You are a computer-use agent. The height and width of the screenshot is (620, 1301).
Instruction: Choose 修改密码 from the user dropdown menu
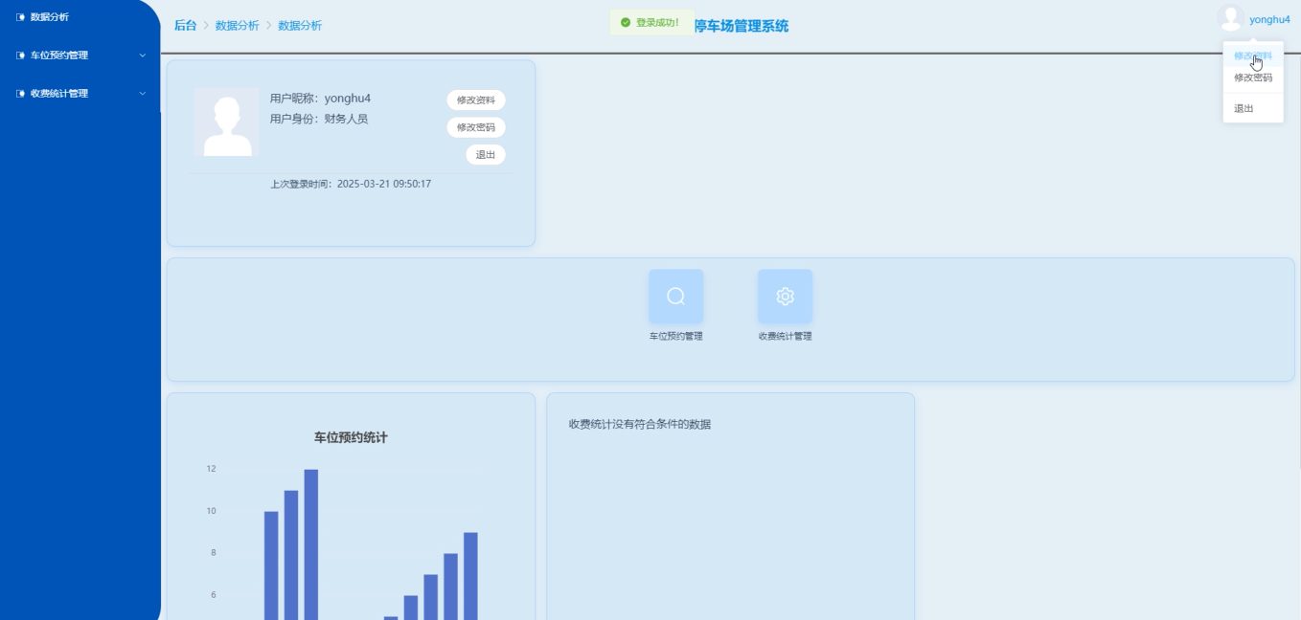pyautogui.click(x=1253, y=77)
